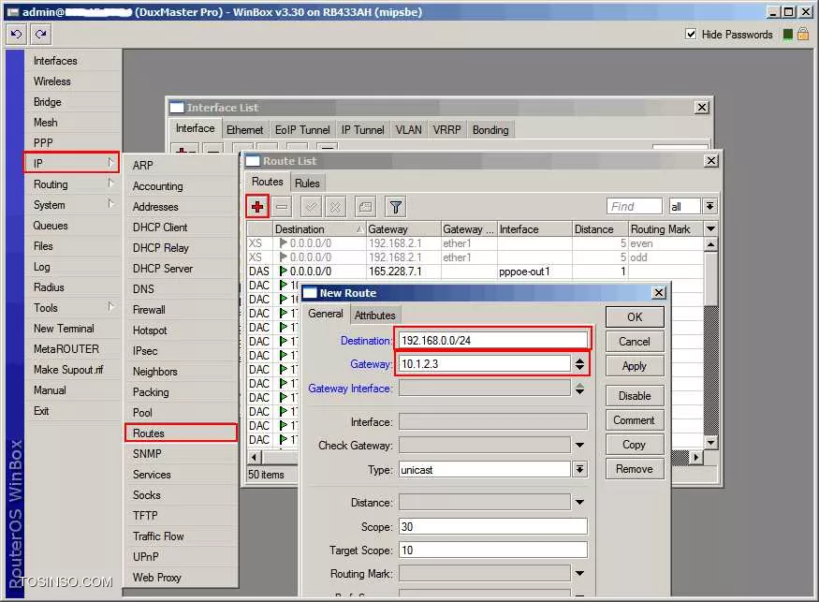The height and width of the screenshot is (602, 819).
Task: Click the Comment button in New Route
Action: pyautogui.click(x=635, y=420)
